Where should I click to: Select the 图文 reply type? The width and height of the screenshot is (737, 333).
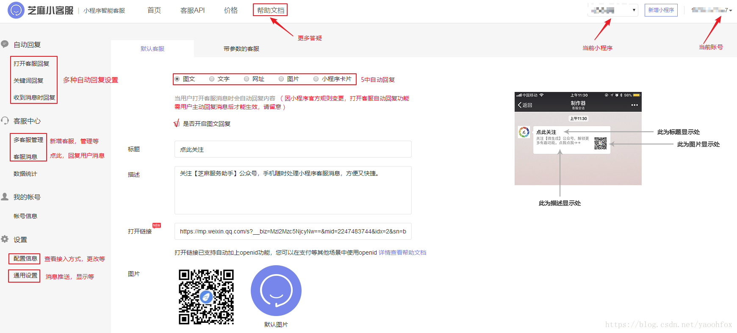(177, 79)
